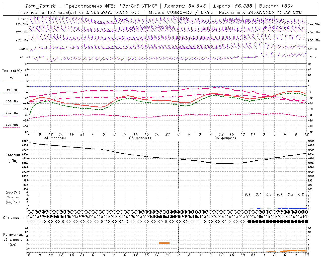Click the Предоставлено ФГБУ "ЗапСиб УГМС" text
Viewport: 321px width, 257px height.
tap(111, 6)
